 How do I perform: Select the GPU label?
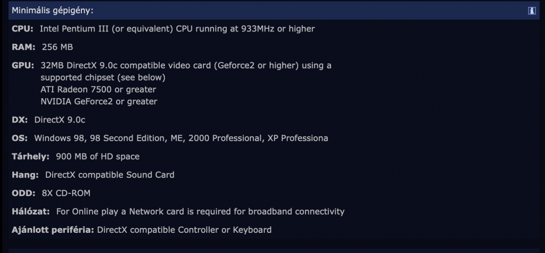(x=23, y=66)
